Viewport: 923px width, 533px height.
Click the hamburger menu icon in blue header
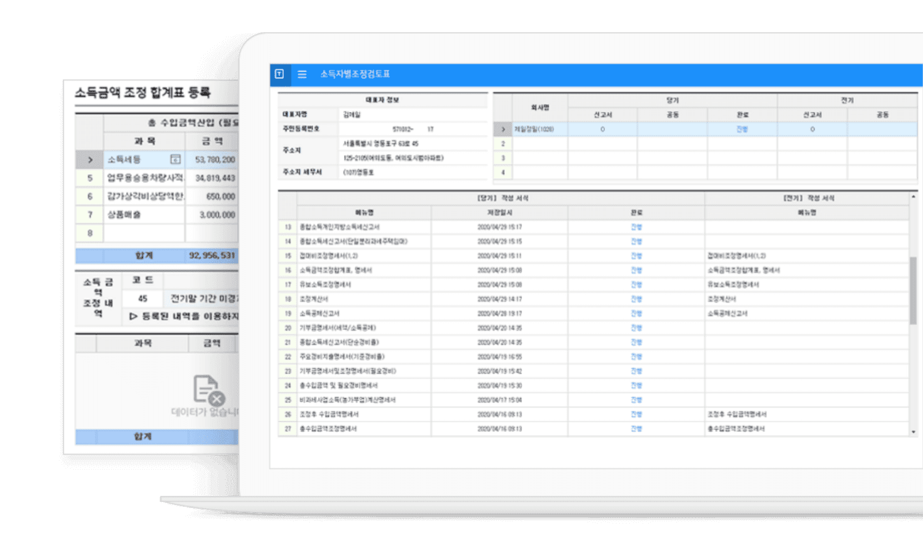click(x=302, y=74)
